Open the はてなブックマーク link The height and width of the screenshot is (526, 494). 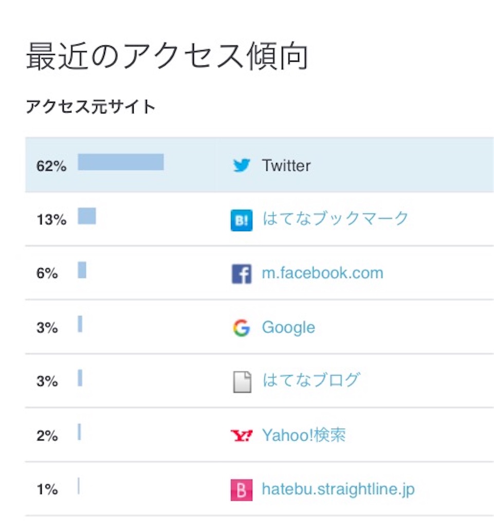(x=335, y=218)
